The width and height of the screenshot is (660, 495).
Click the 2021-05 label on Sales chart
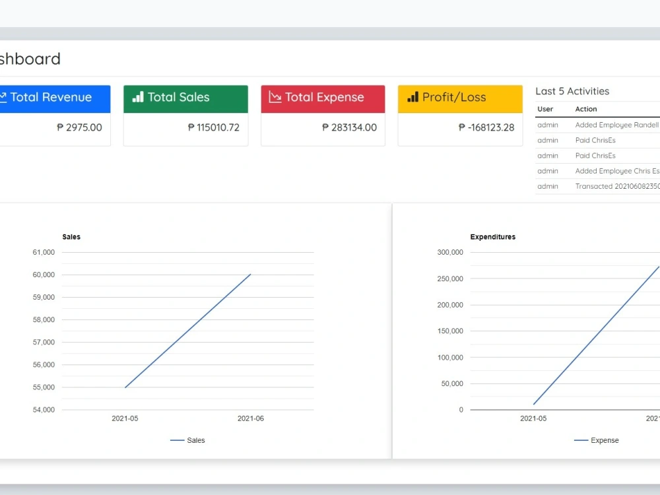coord(125,418)
